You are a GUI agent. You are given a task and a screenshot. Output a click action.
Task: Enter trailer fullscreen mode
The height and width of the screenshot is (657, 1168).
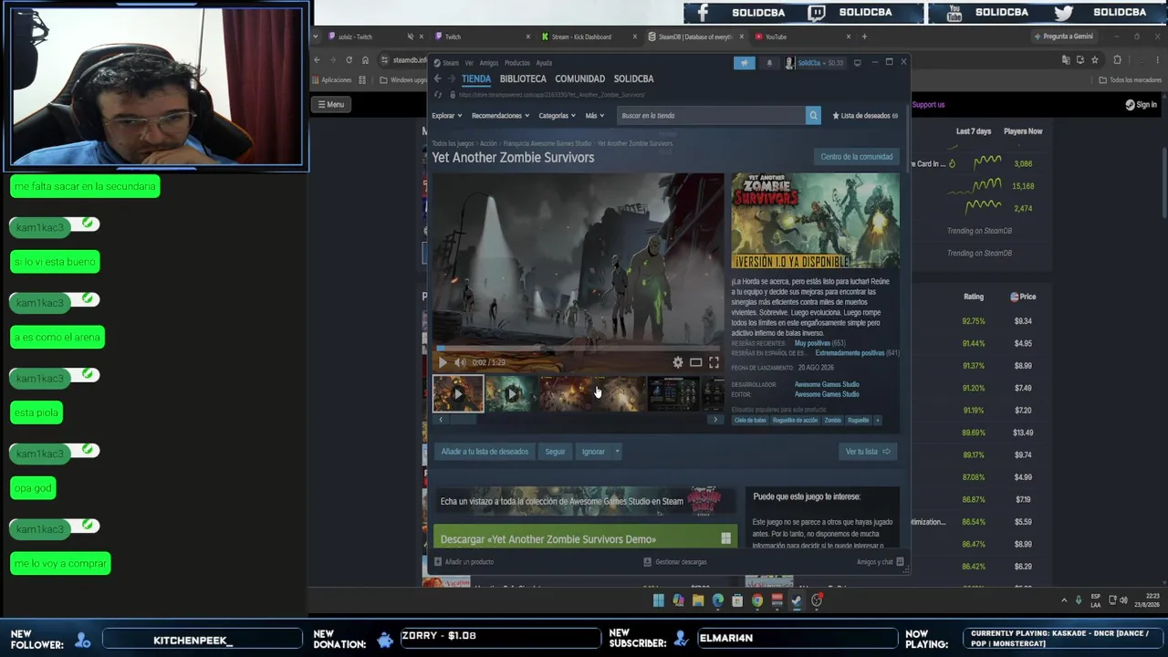(714, 362)
